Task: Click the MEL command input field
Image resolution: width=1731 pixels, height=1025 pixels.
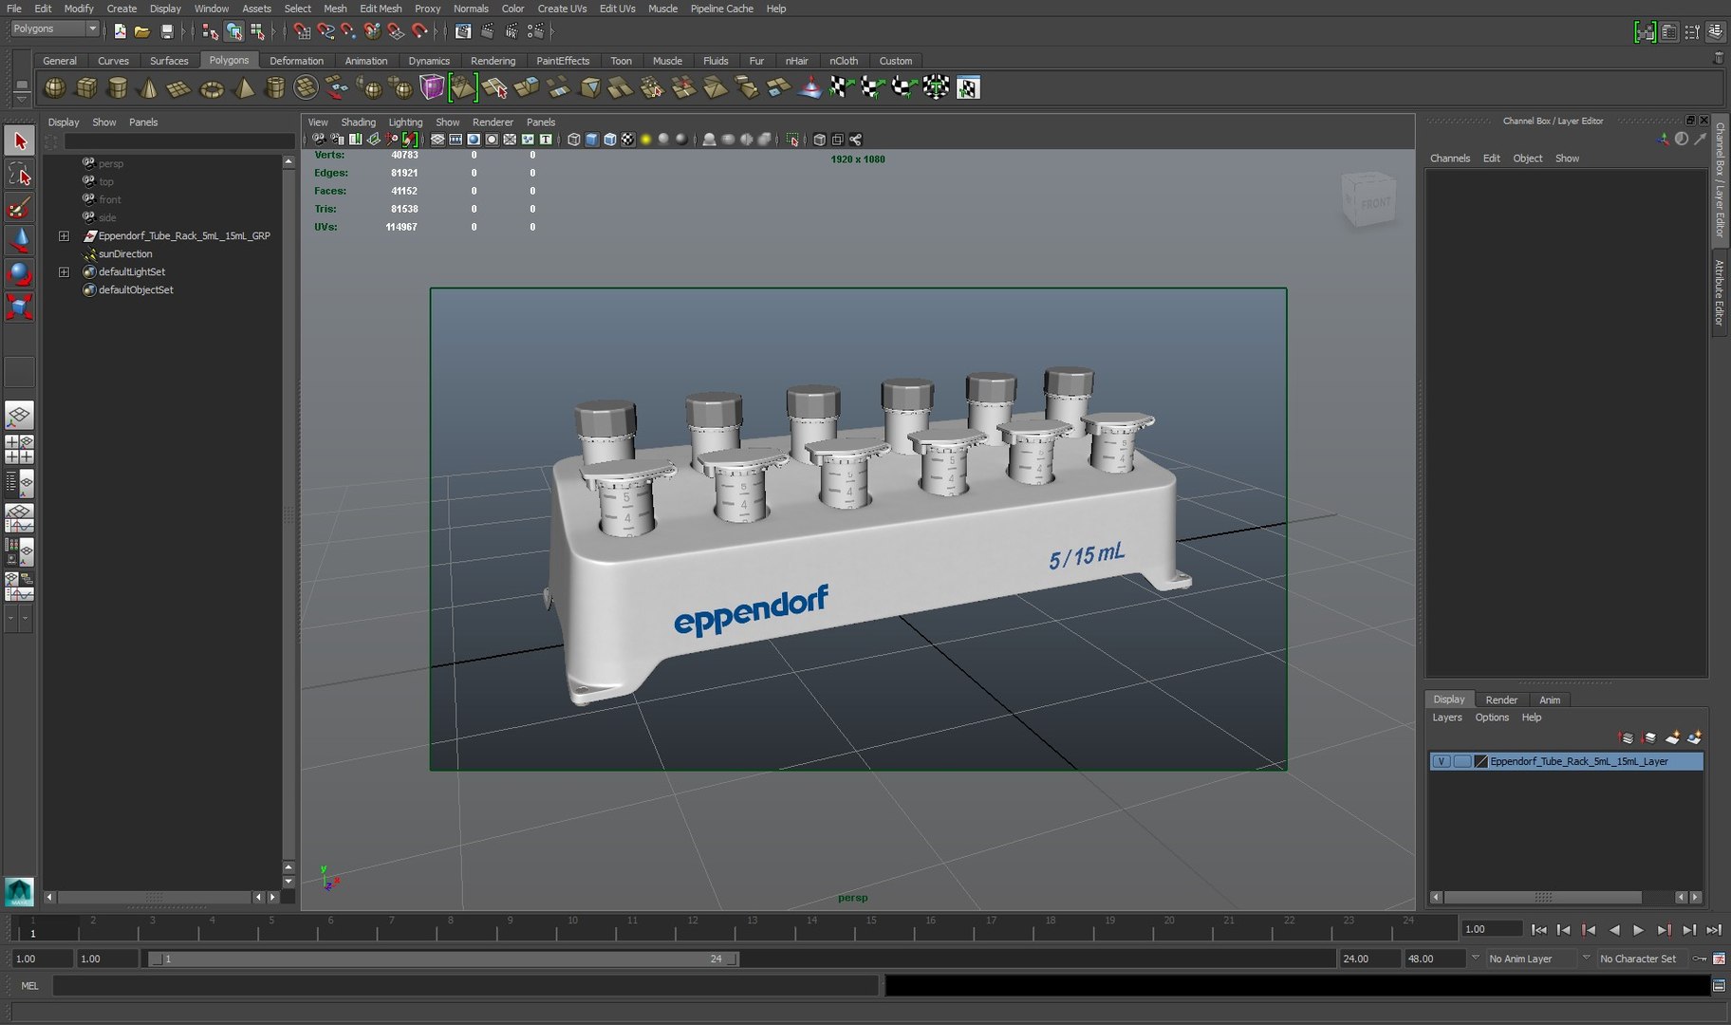Action: [x=466, y=986]
